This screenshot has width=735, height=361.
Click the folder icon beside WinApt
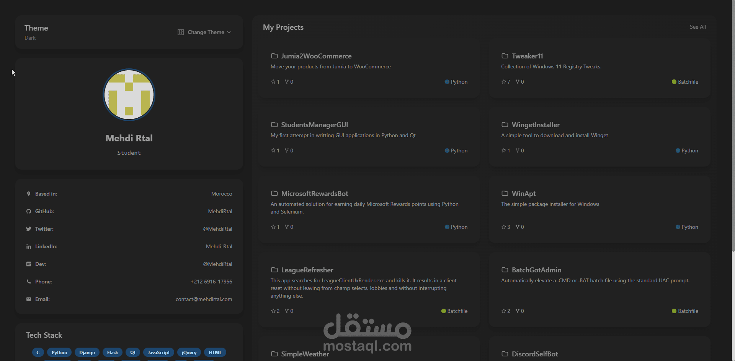coord(505,193)
